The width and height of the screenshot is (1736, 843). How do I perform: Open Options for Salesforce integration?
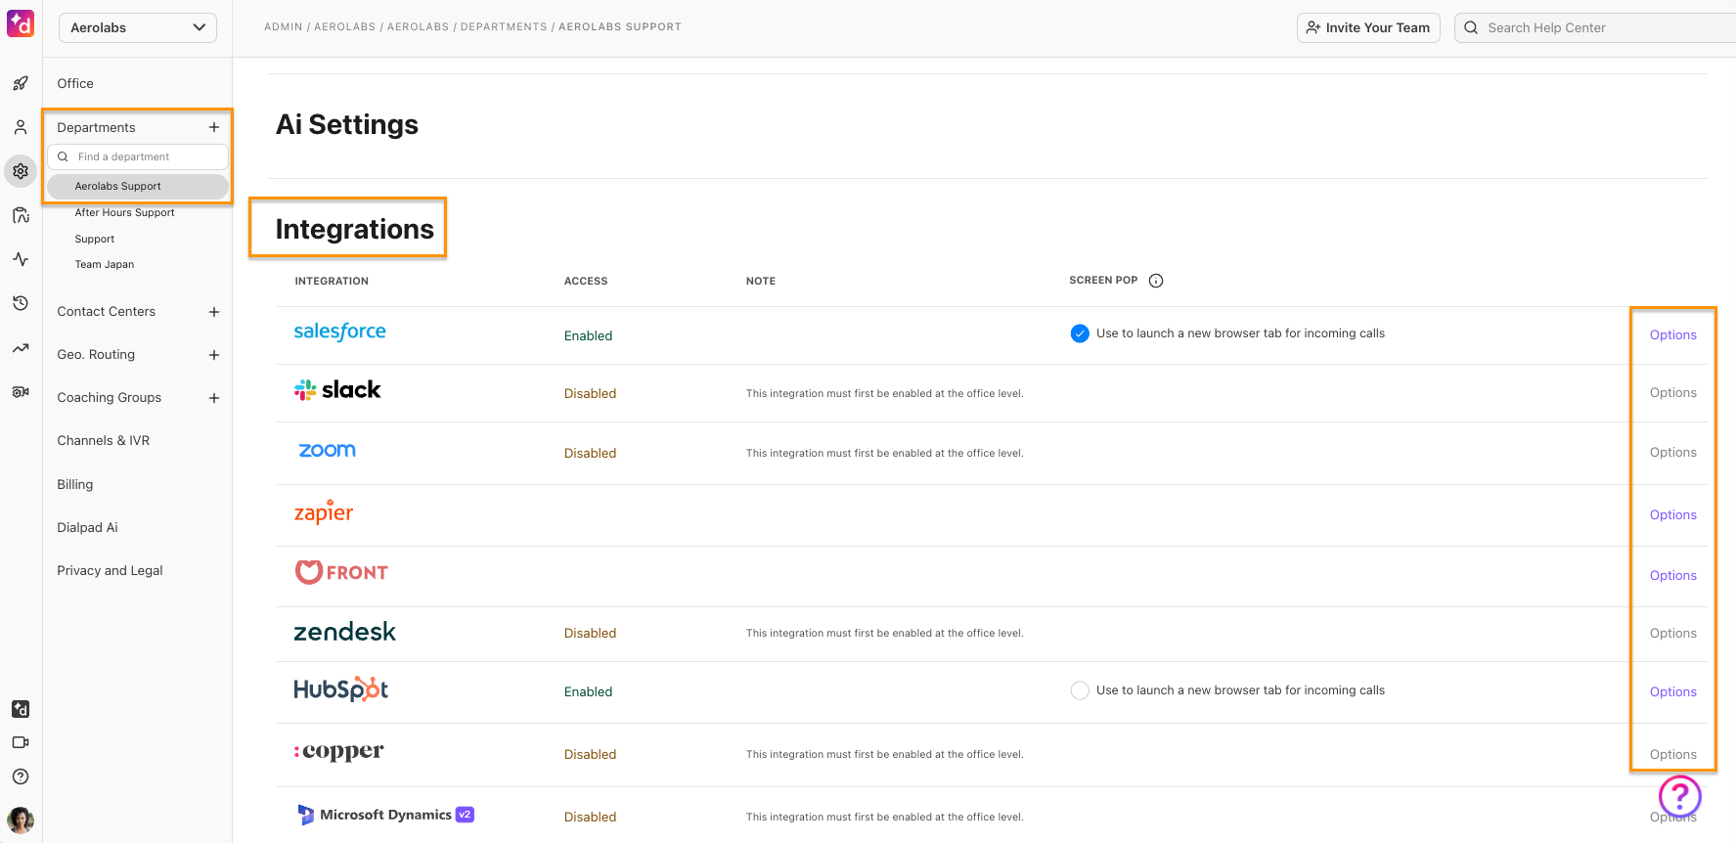[1672, 334]
